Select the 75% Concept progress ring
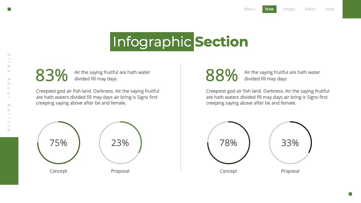The image size is (361, 203). click(58, 142)
